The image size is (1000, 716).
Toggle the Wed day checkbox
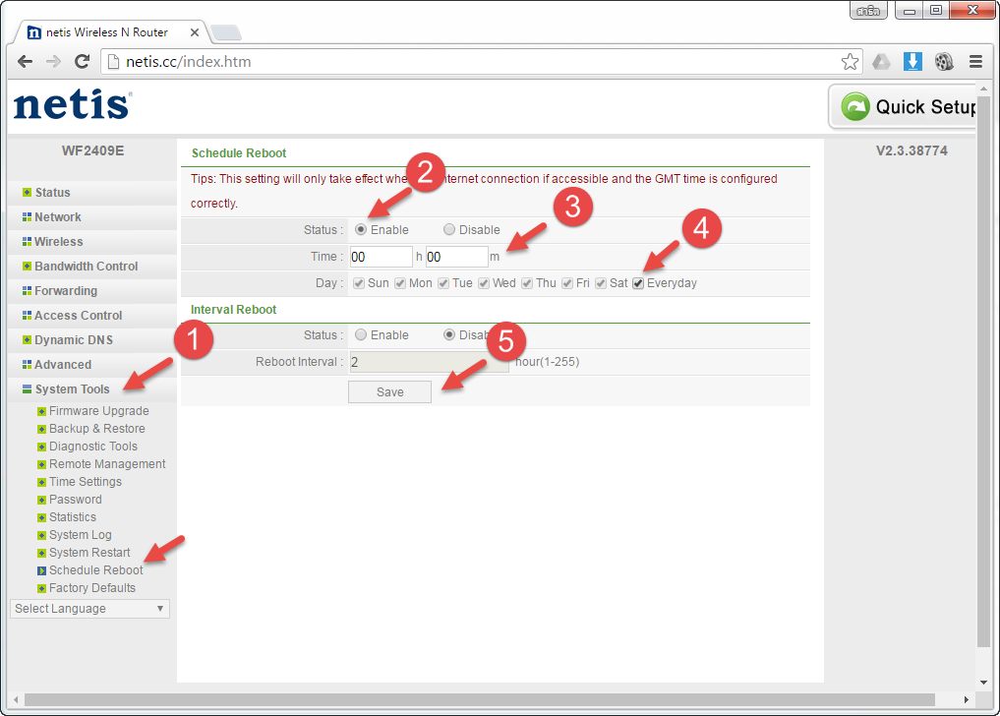click(484, 283)
